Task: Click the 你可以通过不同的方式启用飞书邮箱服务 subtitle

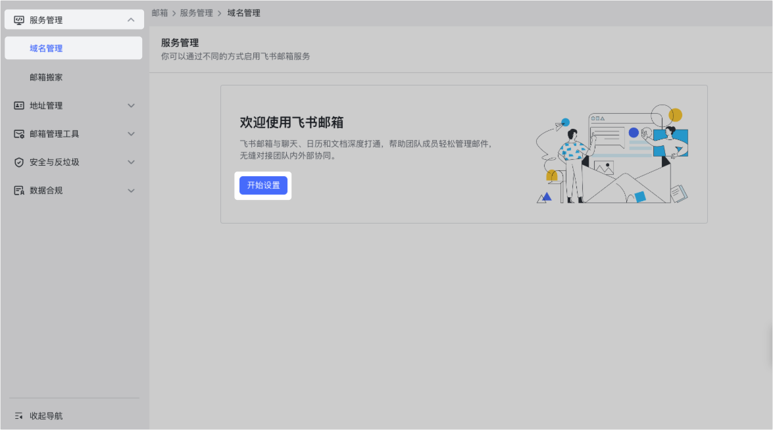Action: coord(236,56)
